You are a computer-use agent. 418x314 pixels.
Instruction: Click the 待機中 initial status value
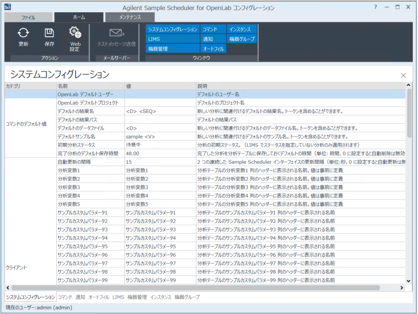click(x=160, y=145)
